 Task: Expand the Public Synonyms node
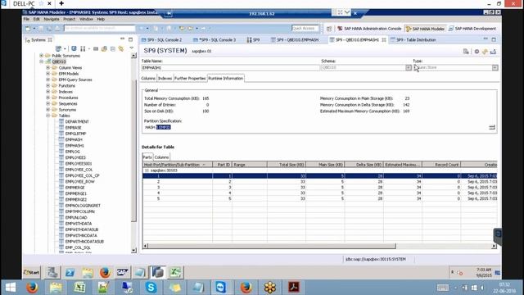[42, 56]
